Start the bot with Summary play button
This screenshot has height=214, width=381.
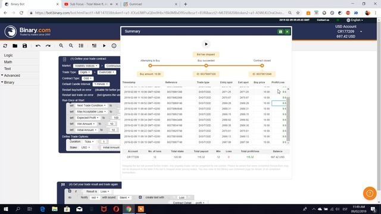coord(206,44)
